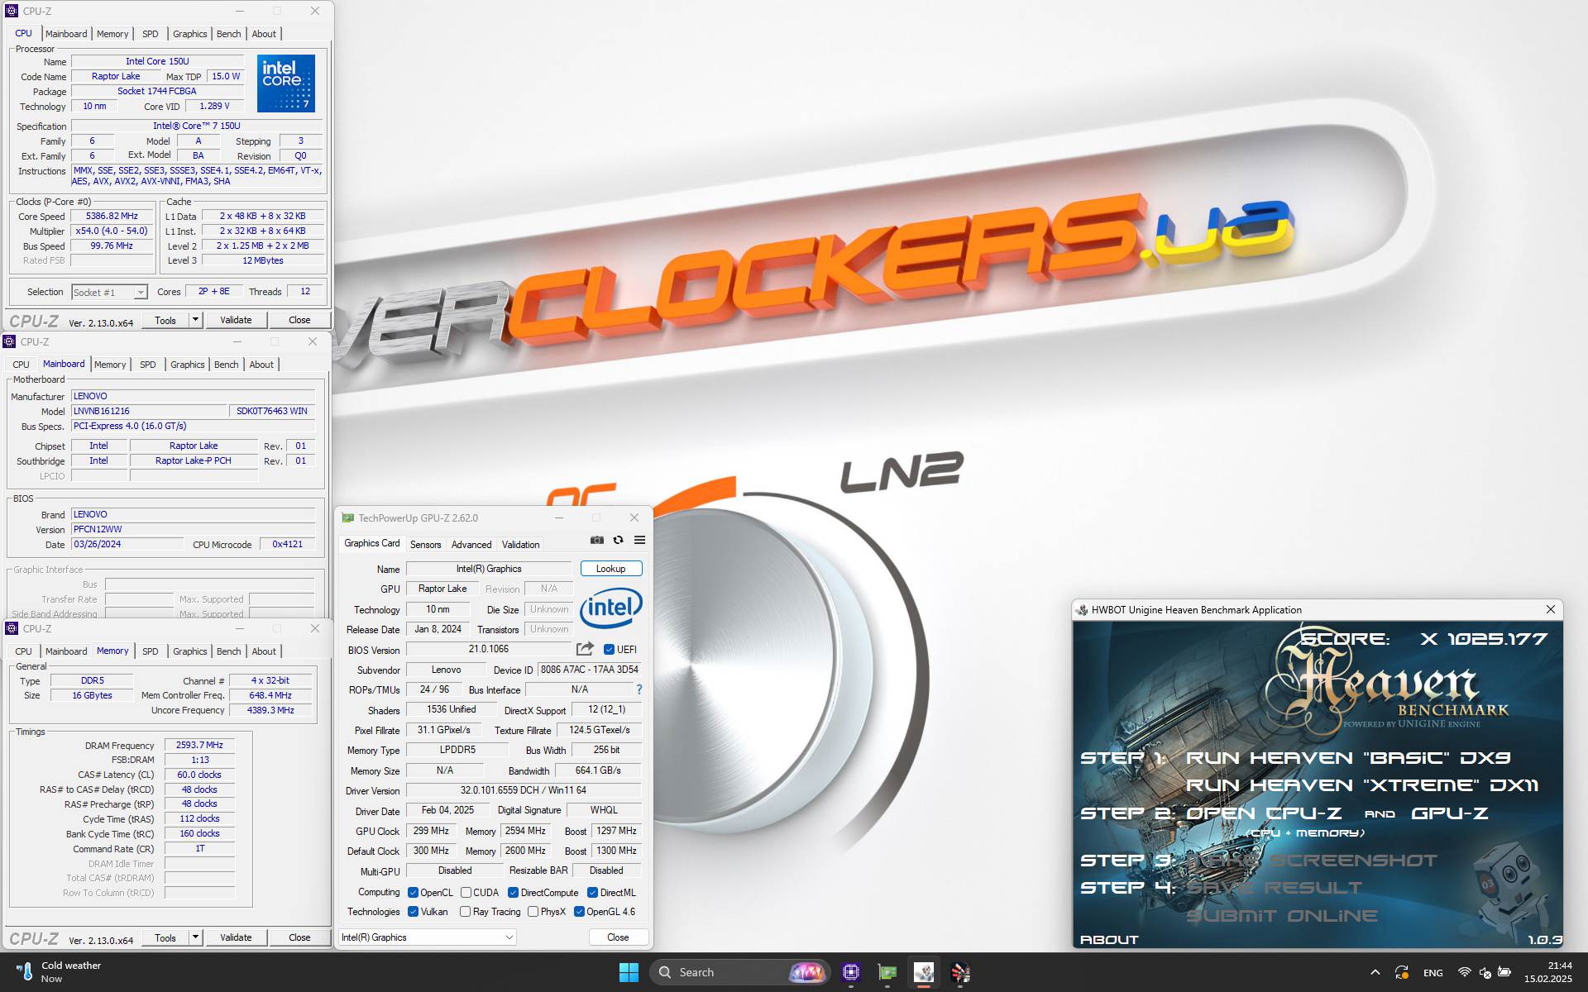Click the title icon of the CPU-Z Memory window
This screenshot has width=1588, height=992.
tap(10, 628)
